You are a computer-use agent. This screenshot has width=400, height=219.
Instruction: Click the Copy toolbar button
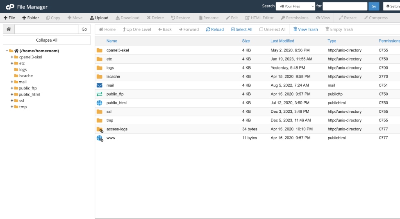53,18
